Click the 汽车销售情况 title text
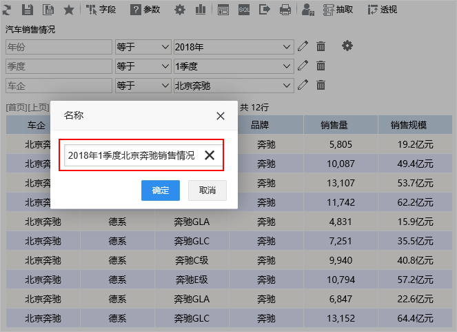 (x=30, y=30)
